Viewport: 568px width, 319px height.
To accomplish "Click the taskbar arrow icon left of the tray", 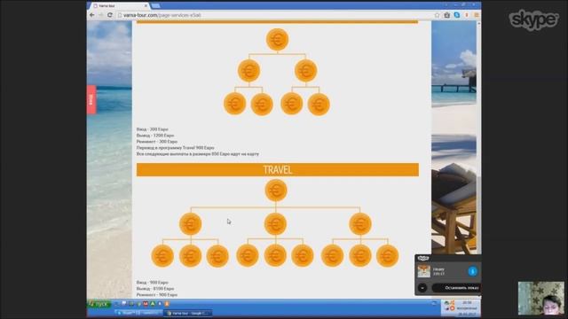I will [x=434, y=303].
